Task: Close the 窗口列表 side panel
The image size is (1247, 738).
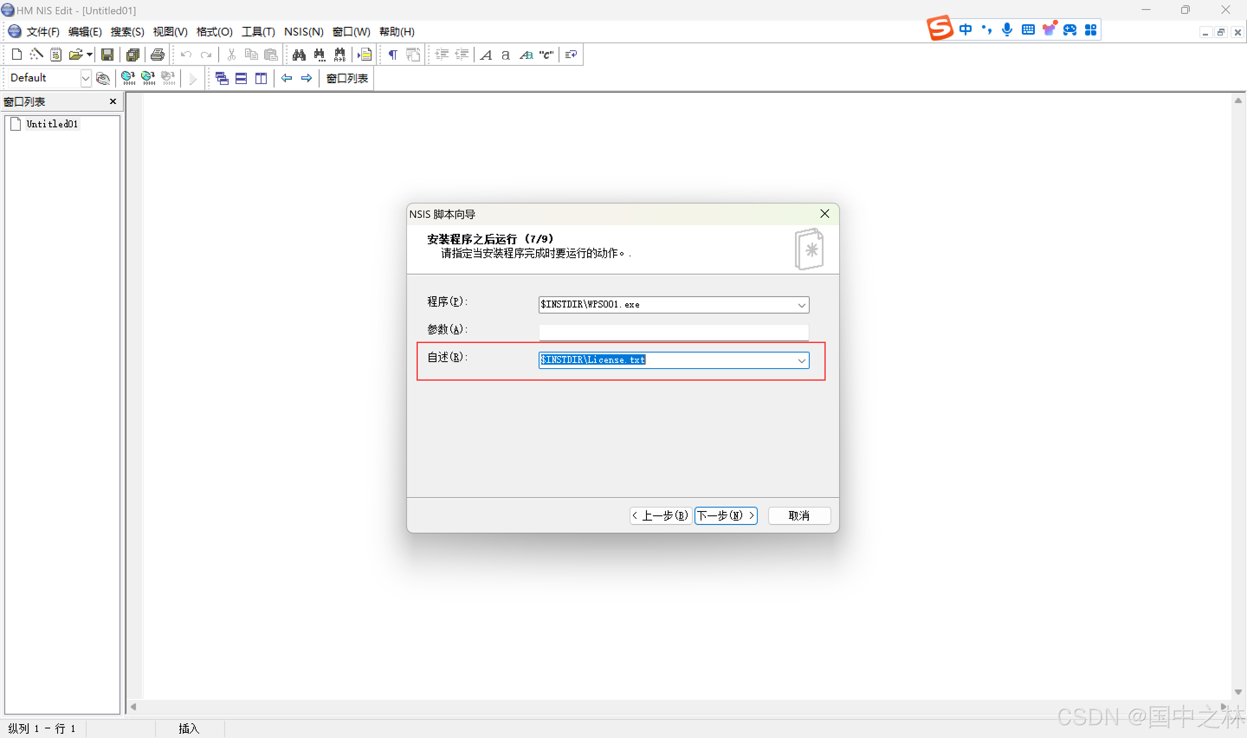Action: coord(113,101)
